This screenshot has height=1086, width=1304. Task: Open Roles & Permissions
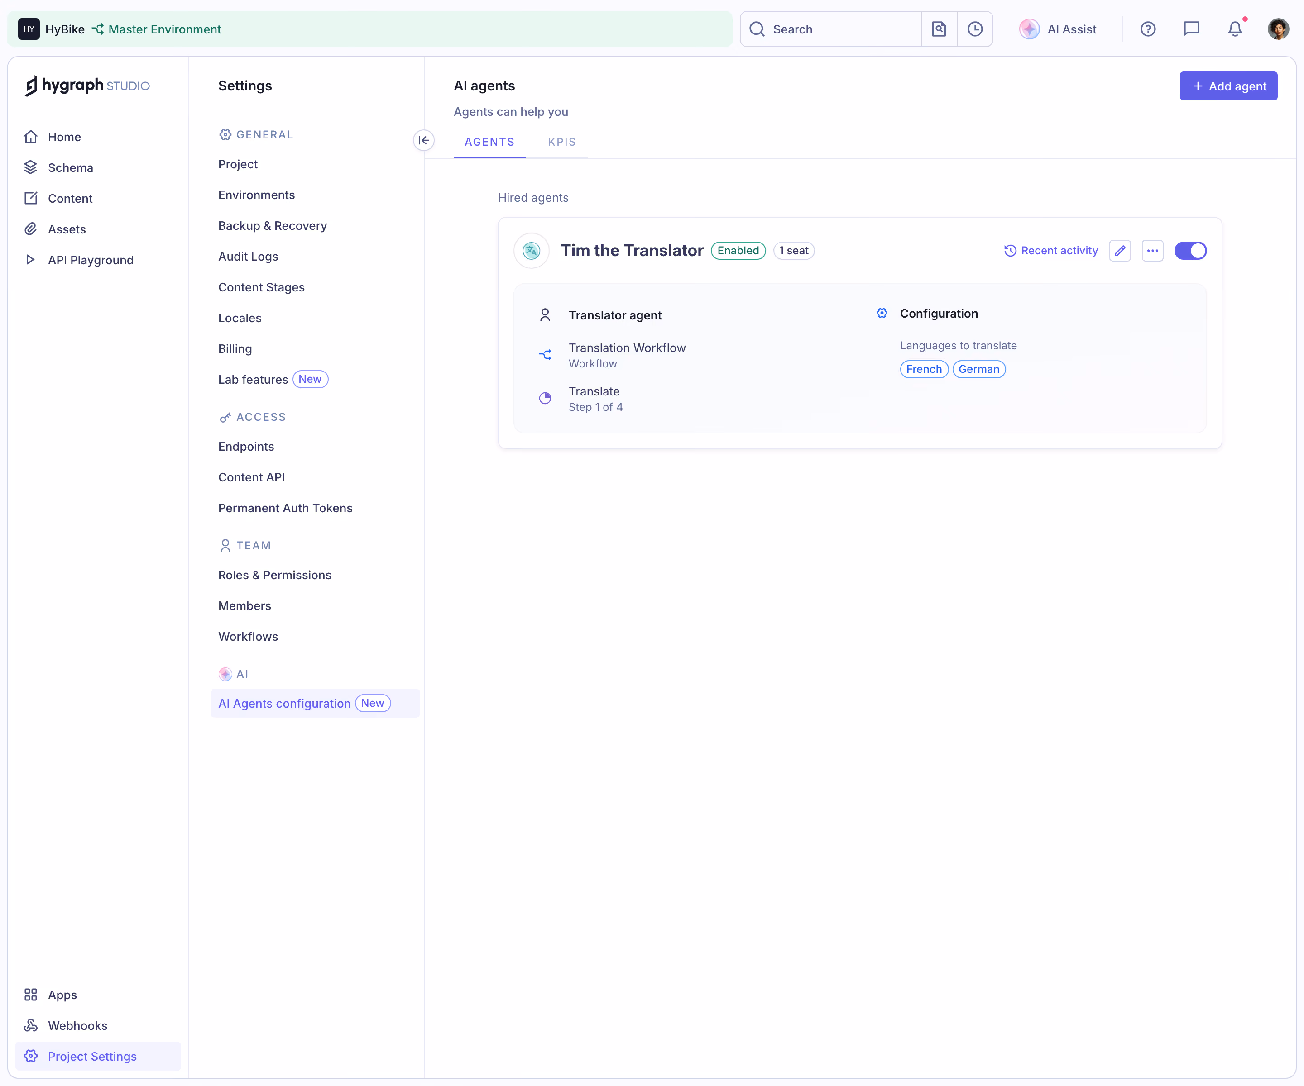275,575
